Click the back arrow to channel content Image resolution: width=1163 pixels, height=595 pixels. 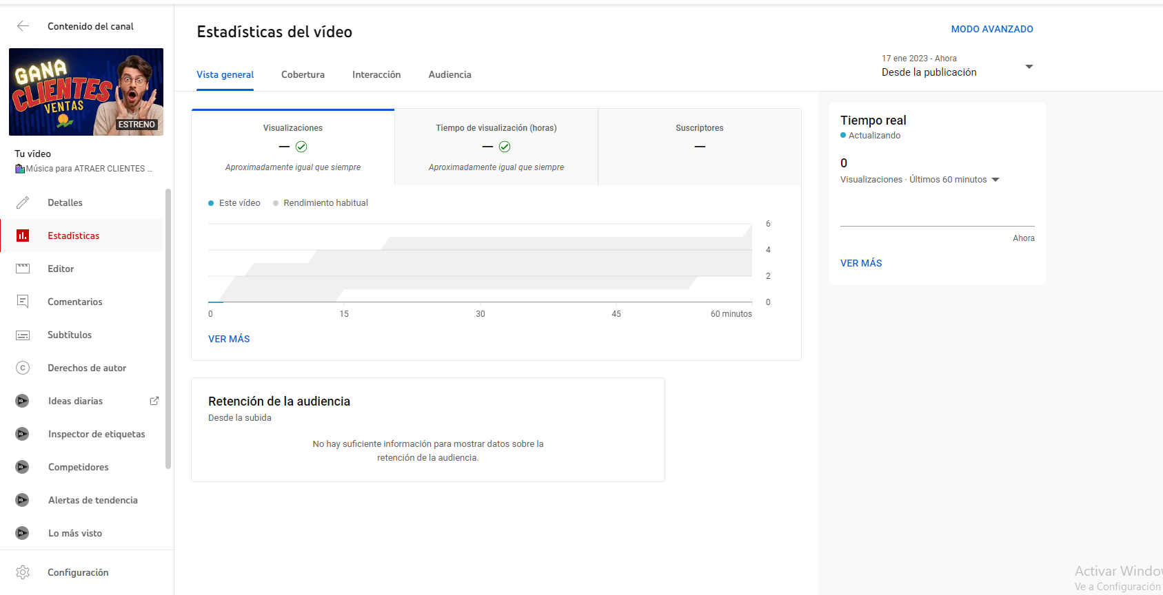pyautogui.click(x=23, y=26)
